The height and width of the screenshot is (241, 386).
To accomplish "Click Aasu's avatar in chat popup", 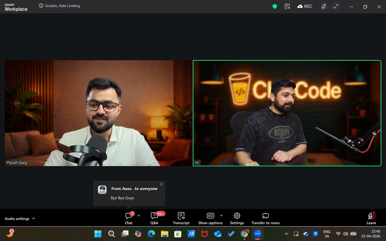I will [102, 190].
